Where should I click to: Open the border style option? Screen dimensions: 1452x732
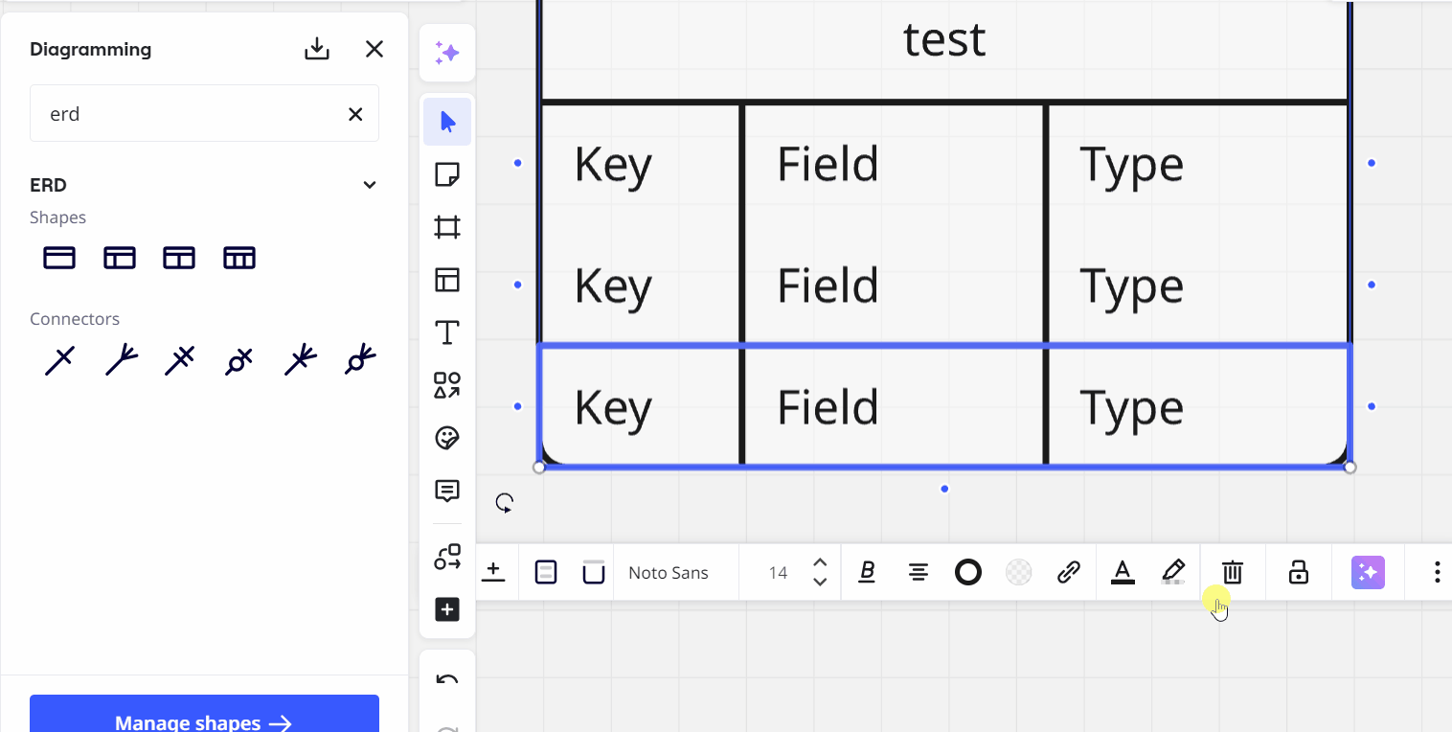point(594,572)
